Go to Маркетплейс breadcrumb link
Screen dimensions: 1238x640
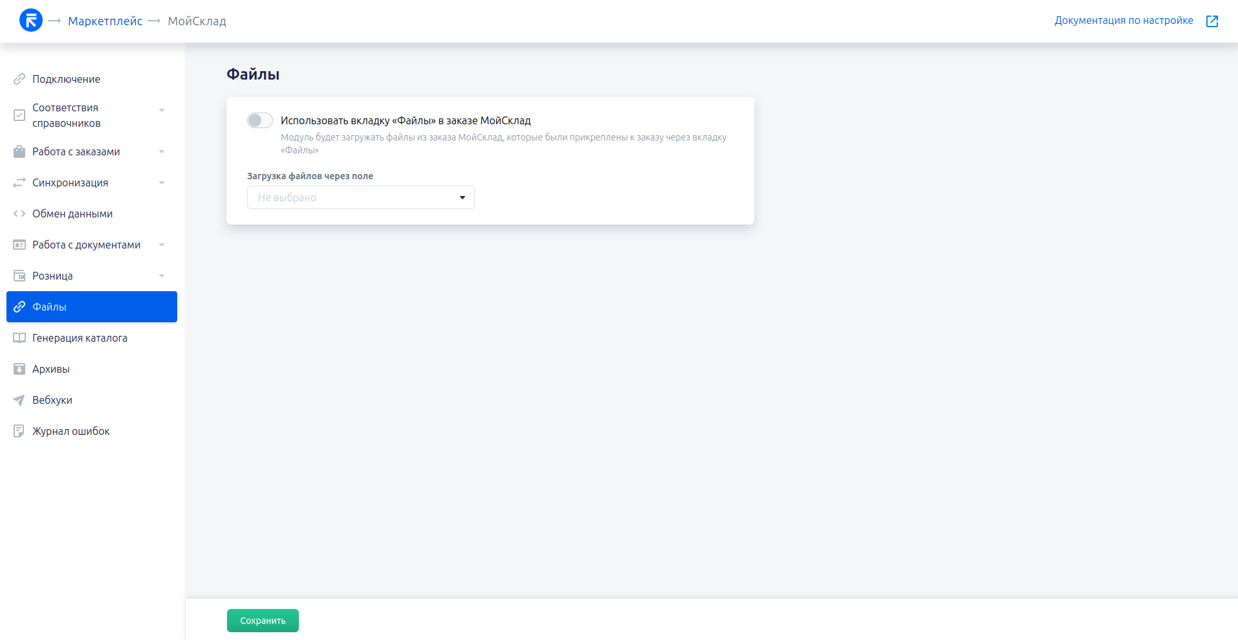click(105, 21)
